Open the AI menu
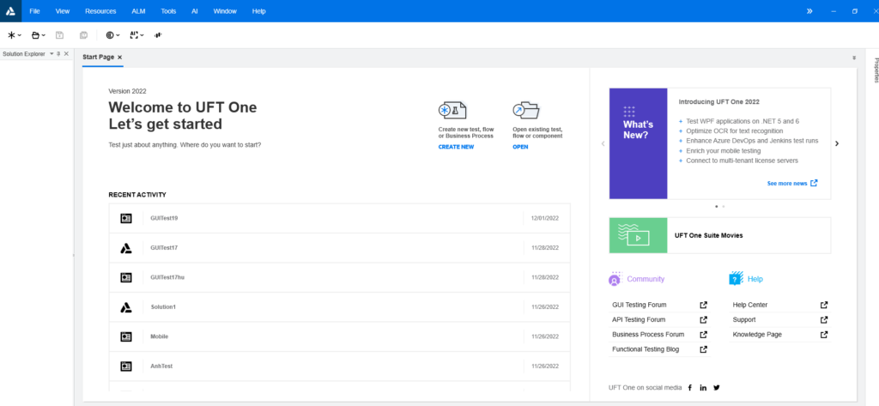Image resolution: width=879 pixels, height=406 pixels. tap(195, 11)
